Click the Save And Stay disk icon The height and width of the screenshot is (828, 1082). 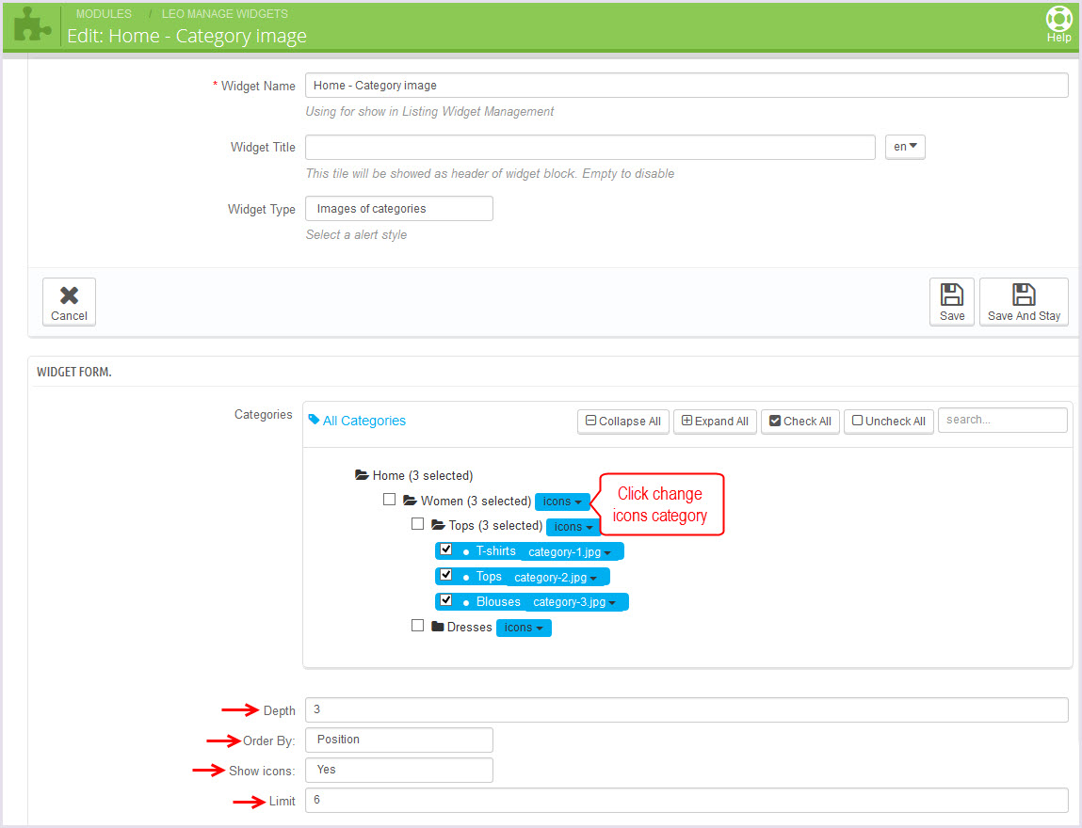click(x=1024, y=294)
